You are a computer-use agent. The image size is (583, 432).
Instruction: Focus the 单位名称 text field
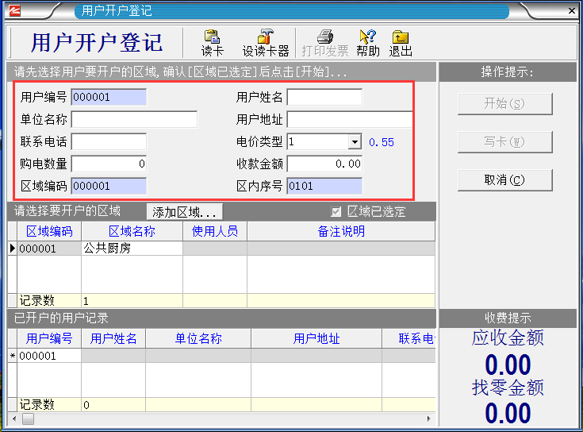(x=134, y=120)
